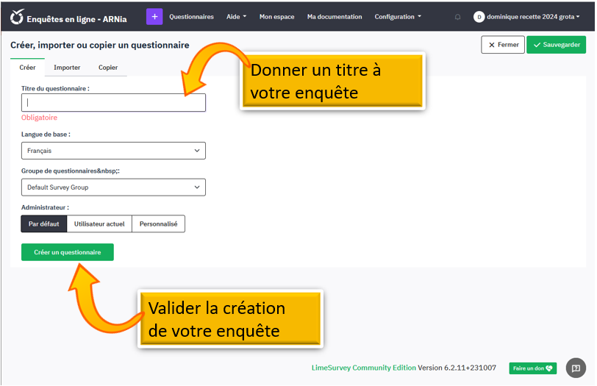The image size is (597, 386).
Task: Select the Par défaut administrator option
Action: (x=44, y=224)
